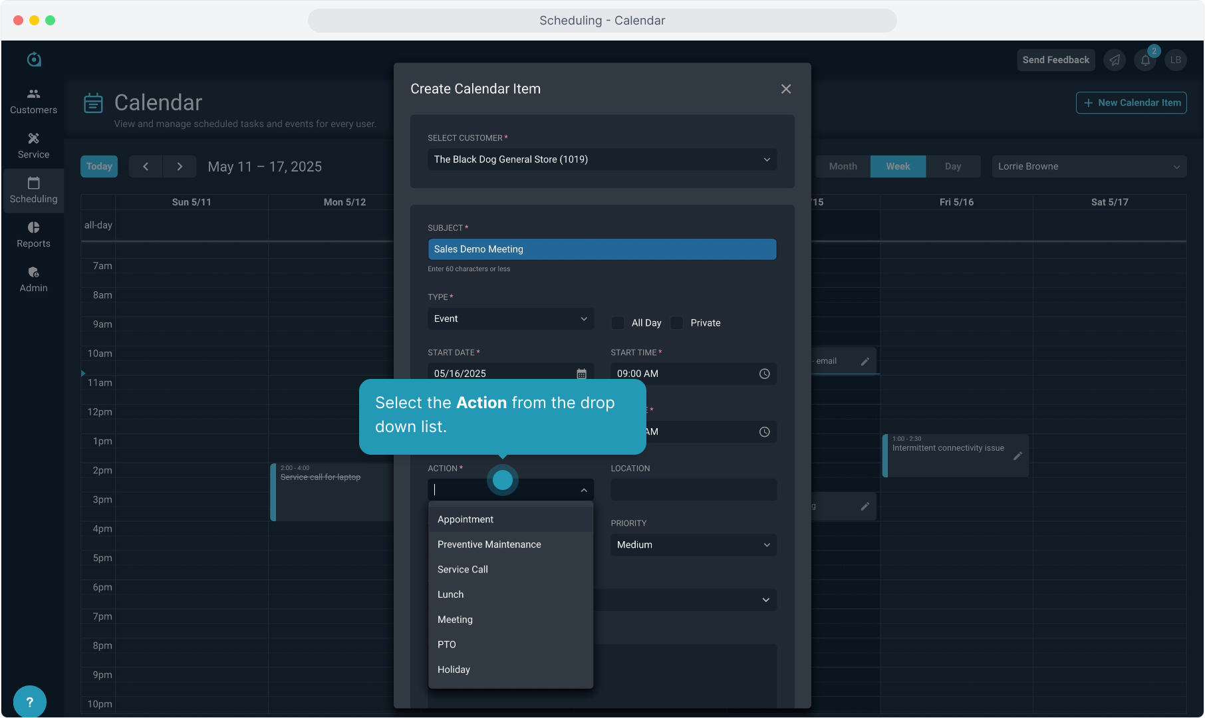1205x718 pixels.
Task: Click the start date calendar picker icon
Action: coord(581,374)
